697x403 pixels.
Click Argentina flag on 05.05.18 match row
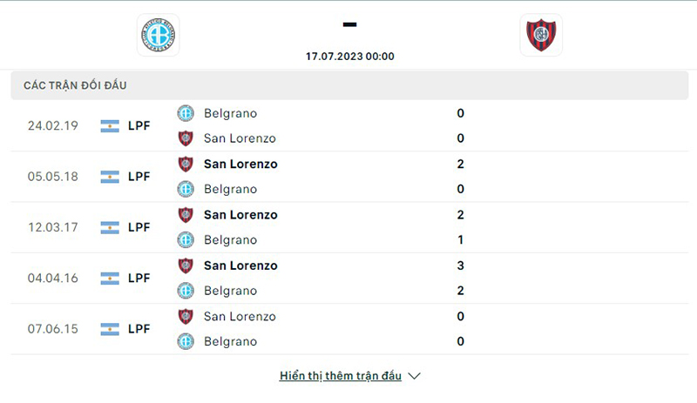click(x=110, y=177)
